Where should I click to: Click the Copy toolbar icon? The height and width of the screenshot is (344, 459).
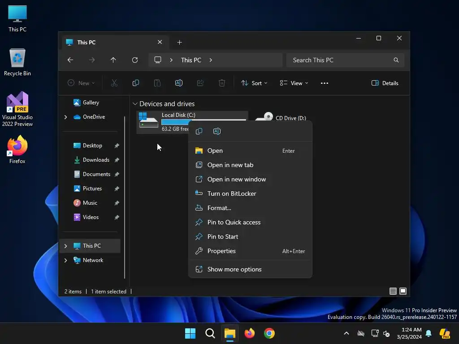pyautogui.click(x=135, y=83)
